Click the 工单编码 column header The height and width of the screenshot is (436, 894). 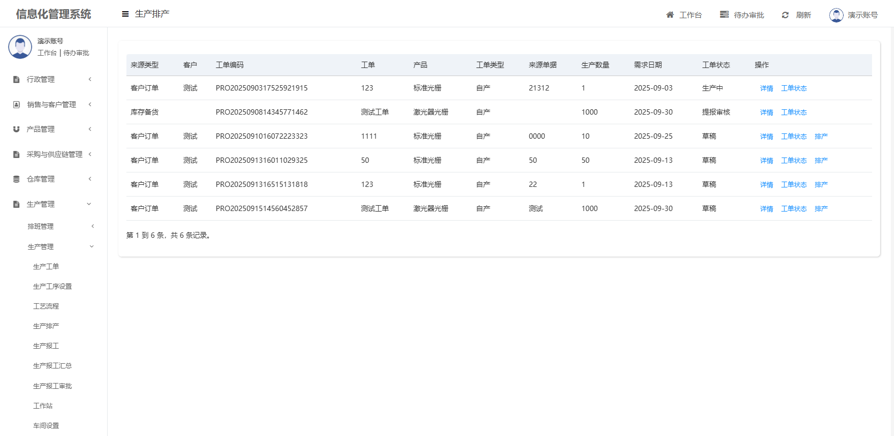[x=230, y=65]
